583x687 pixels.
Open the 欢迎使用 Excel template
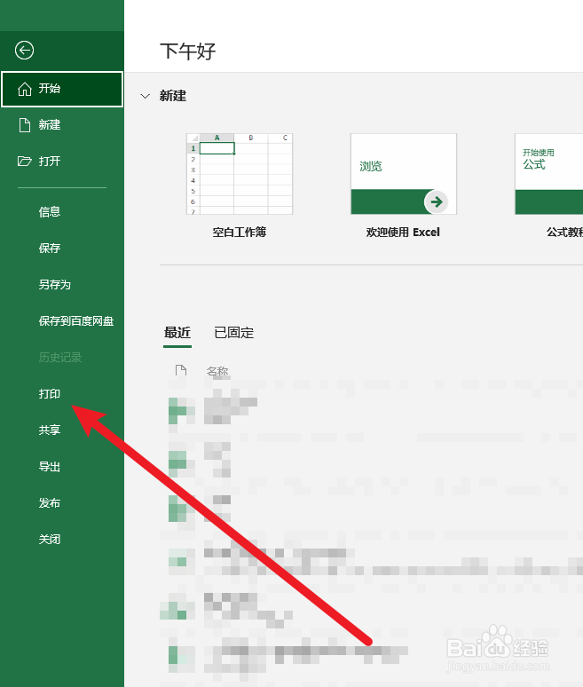coord(404,174)
